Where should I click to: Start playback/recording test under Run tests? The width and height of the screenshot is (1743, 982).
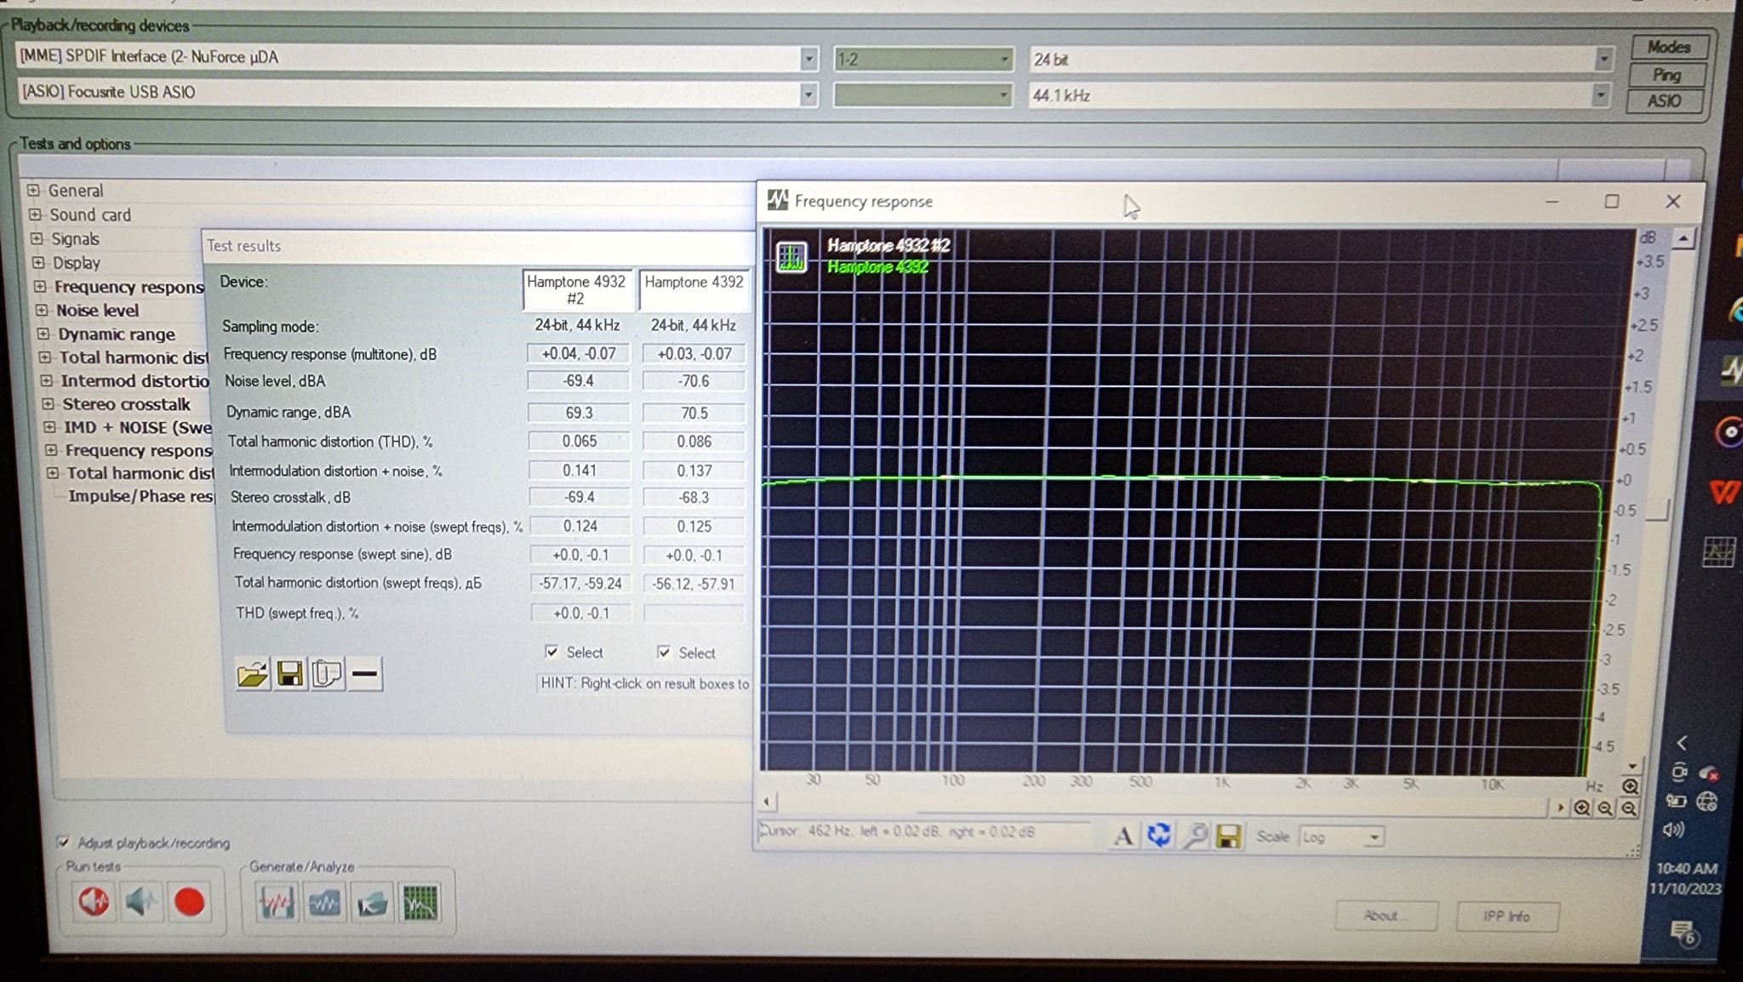(x=94, y=901)
